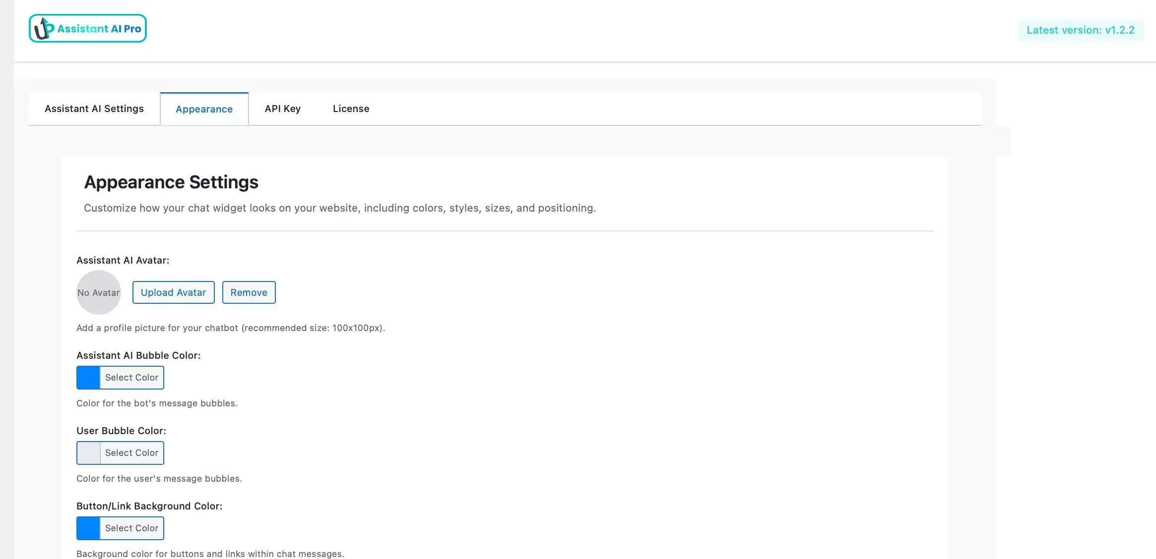1156x559 pixels.
Task: Click the Button/Link Background Color label
Action: coord(149,506)
